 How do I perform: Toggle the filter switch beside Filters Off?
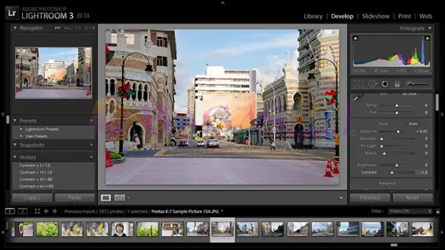[438, 211]
